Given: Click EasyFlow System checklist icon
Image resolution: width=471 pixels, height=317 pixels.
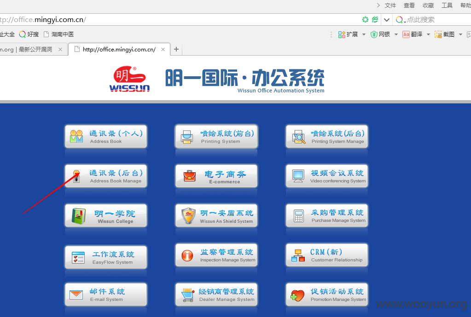Looking at the screenshot, I should tap(78, 258).
